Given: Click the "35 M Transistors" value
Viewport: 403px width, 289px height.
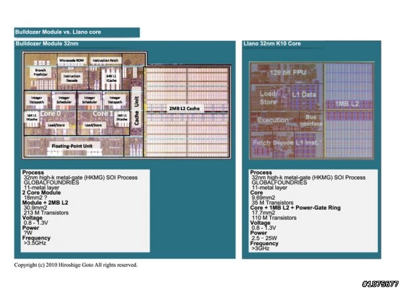Looking at the screenshot, I should (273, 203).
